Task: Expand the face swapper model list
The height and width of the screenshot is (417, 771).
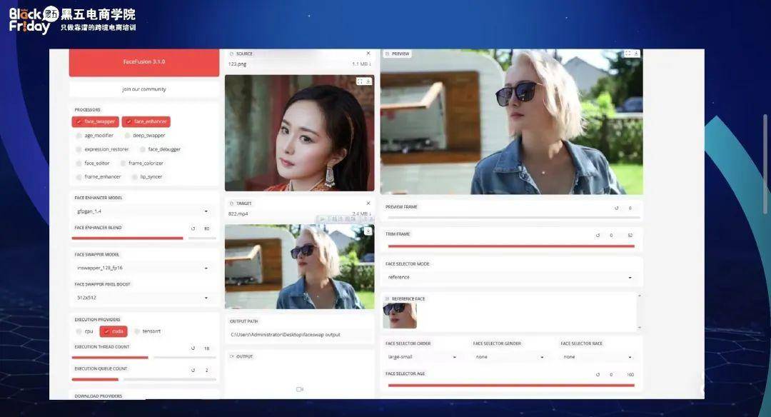Action: click(143, 268)
